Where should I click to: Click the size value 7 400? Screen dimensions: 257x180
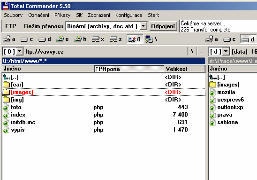(x=180, y=115)
